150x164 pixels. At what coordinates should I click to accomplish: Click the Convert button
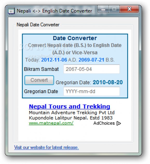tap(39, 80)
